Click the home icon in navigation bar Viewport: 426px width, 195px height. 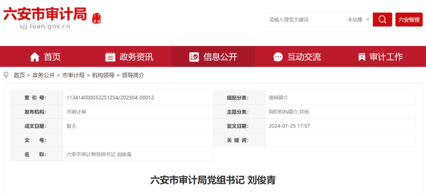35,57
